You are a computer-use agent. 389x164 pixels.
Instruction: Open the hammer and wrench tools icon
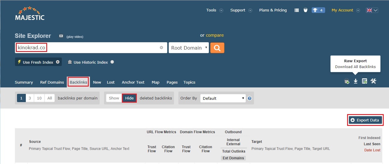click(x=373, y=81)
